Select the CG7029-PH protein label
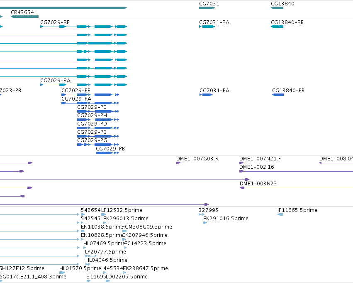353x283 pixels. tap(92, 116)
